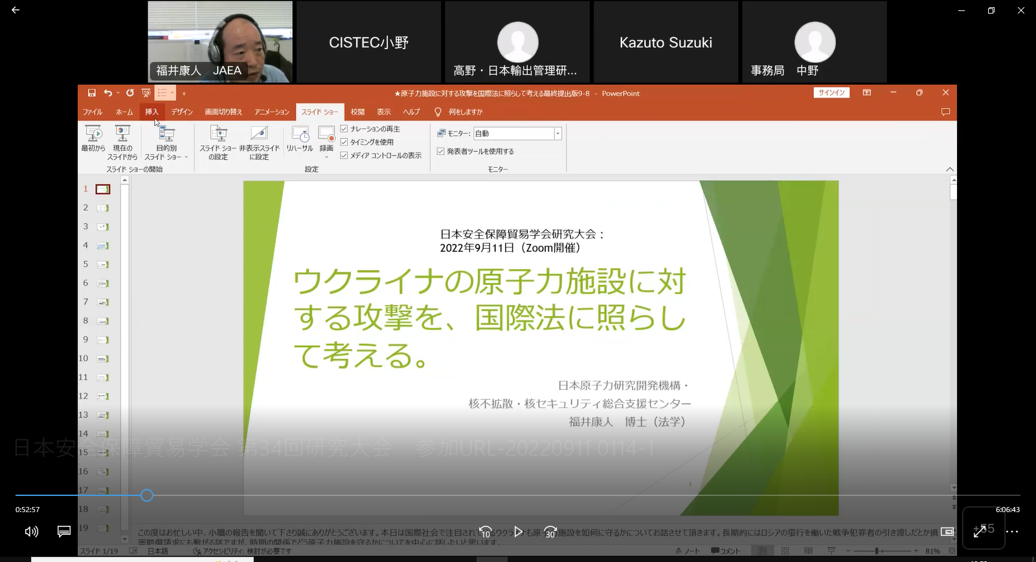
Task: Click the video progress slider handle
Action: [147, 495]
